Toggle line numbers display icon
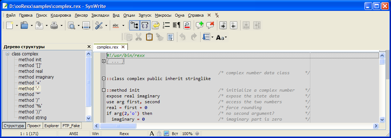Image resolution: width=391 pixels, height=138 pixels. pyautogui.click(x=166, y=25)
